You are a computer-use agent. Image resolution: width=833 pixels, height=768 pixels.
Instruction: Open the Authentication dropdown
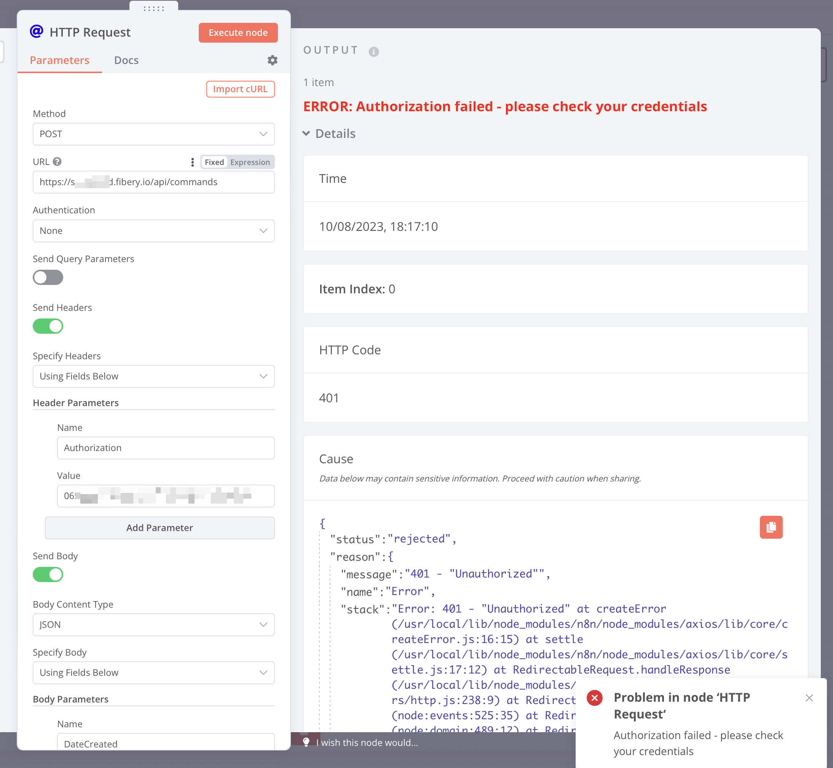153,230
